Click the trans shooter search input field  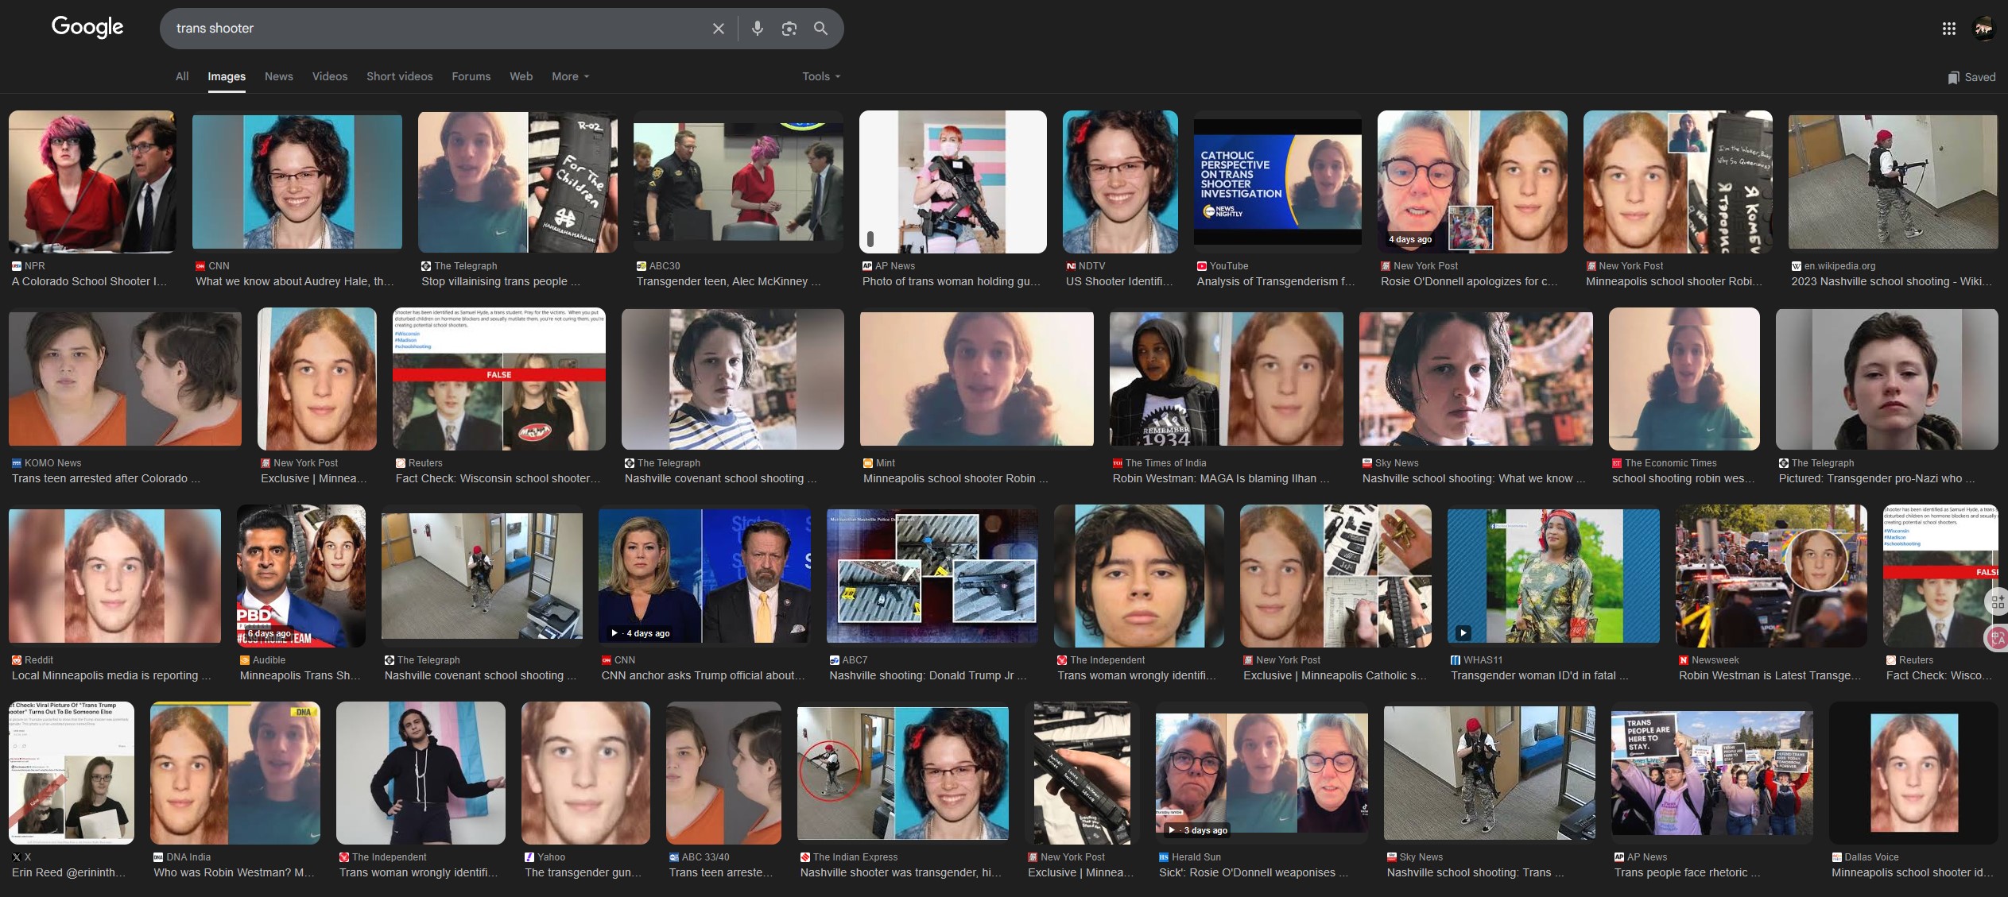(x=437, y=29)
